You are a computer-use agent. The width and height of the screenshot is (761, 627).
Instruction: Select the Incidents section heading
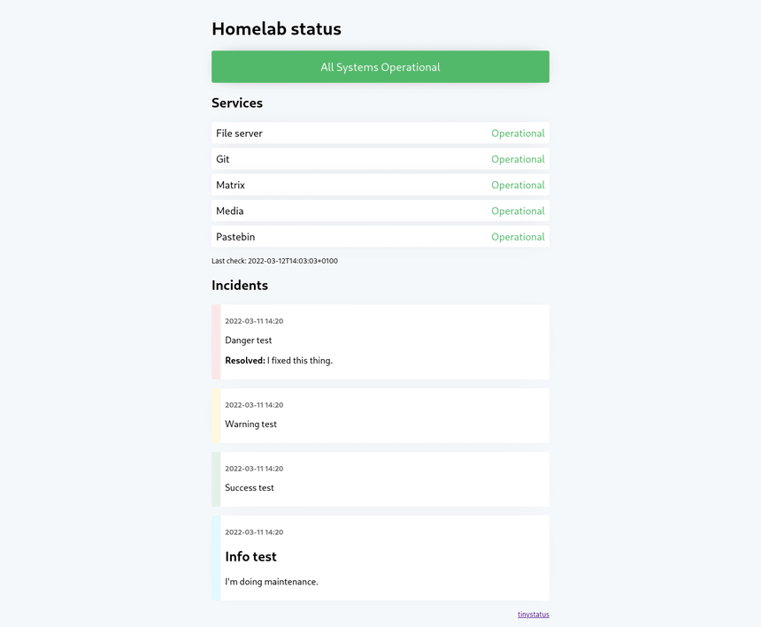tap(240, 285)
